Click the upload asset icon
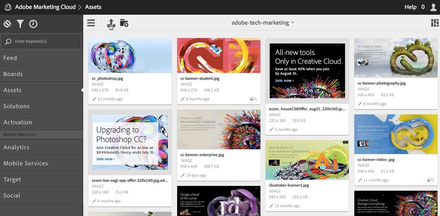Screen dimensions: 440x216 [111, 22]
